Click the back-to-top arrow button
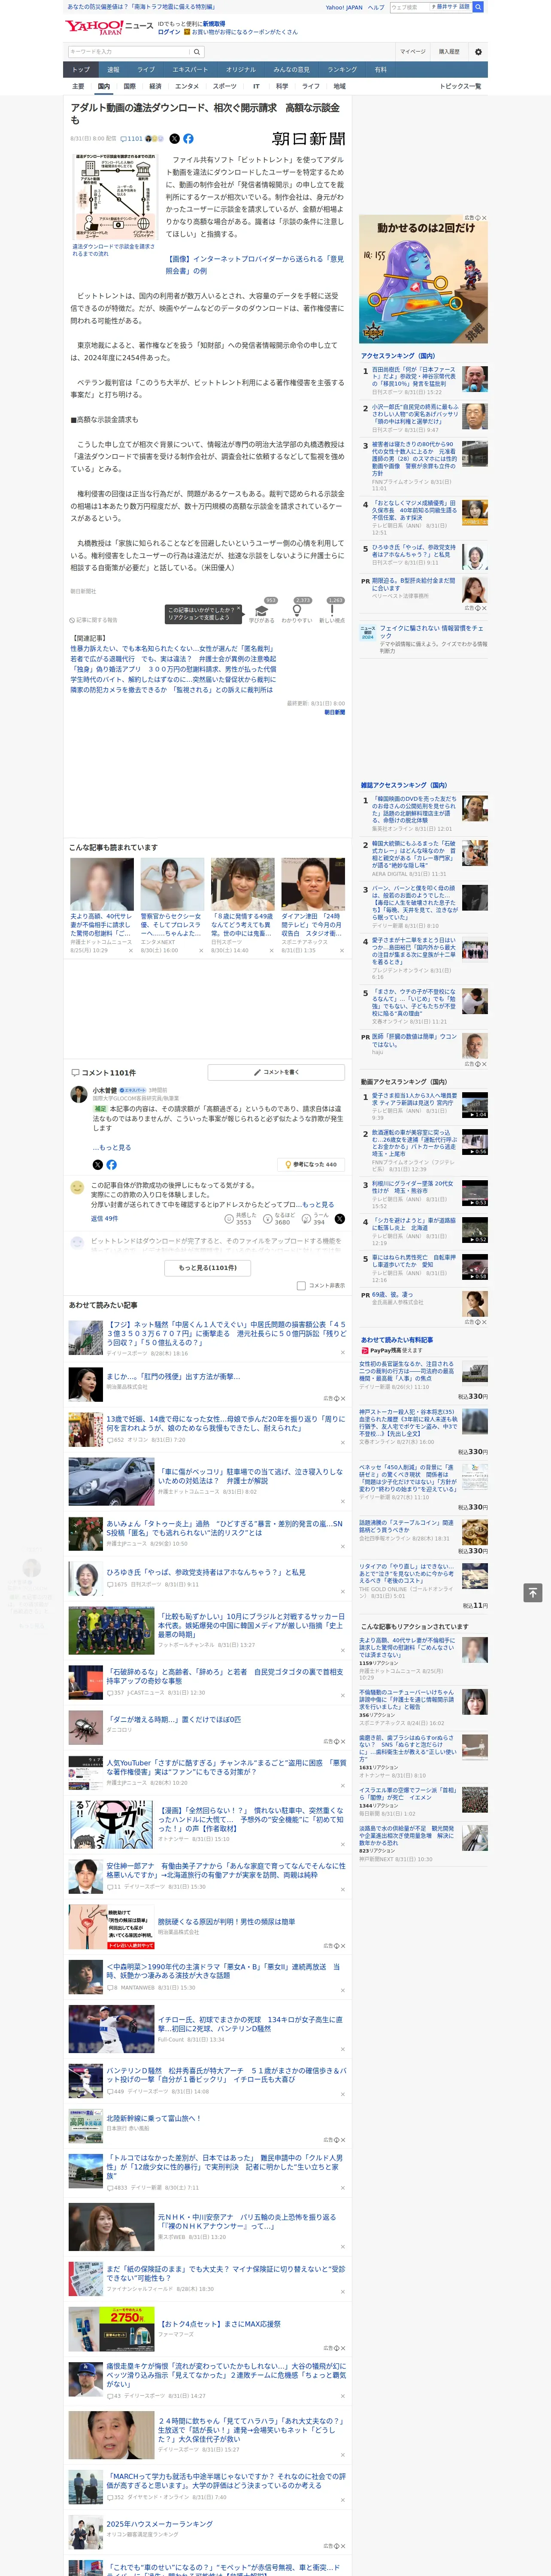Viewport: 551px width, 2576px height. click(533, 1593)
